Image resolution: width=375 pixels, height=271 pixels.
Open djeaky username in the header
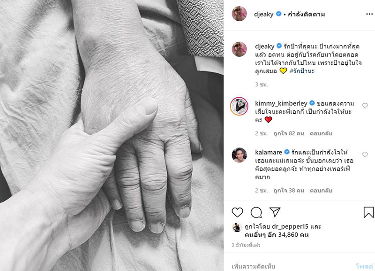pos(264,14)
